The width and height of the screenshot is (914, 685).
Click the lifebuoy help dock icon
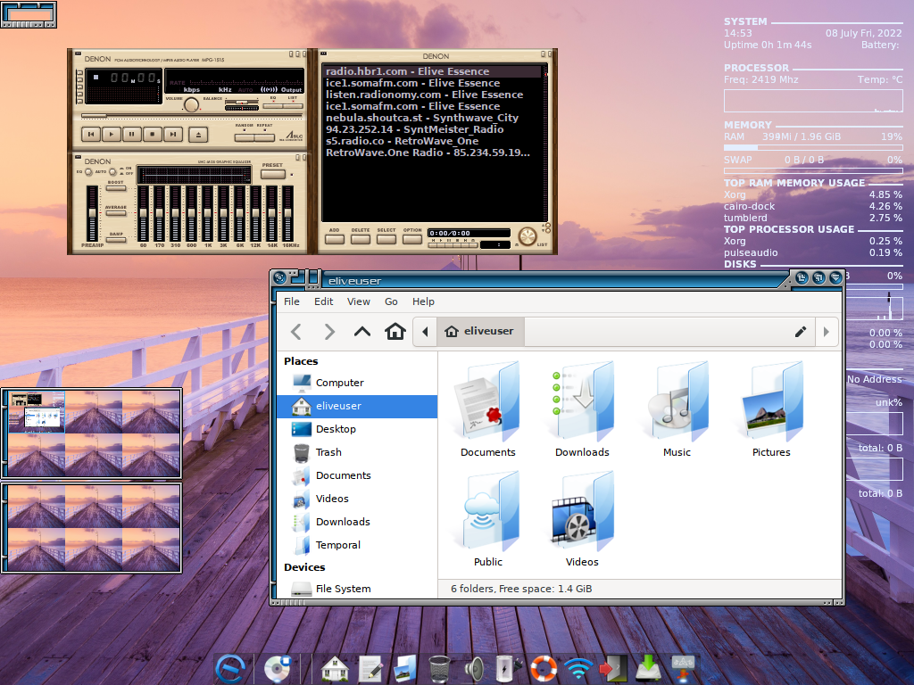coord(544,669)
